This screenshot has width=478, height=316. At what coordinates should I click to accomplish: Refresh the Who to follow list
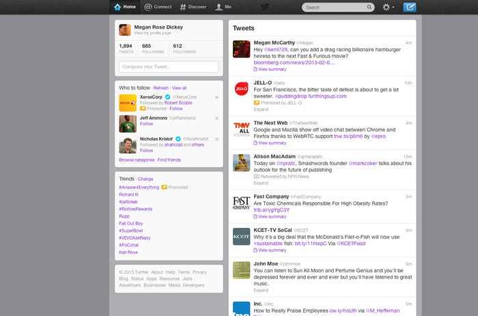coord(161,88)
